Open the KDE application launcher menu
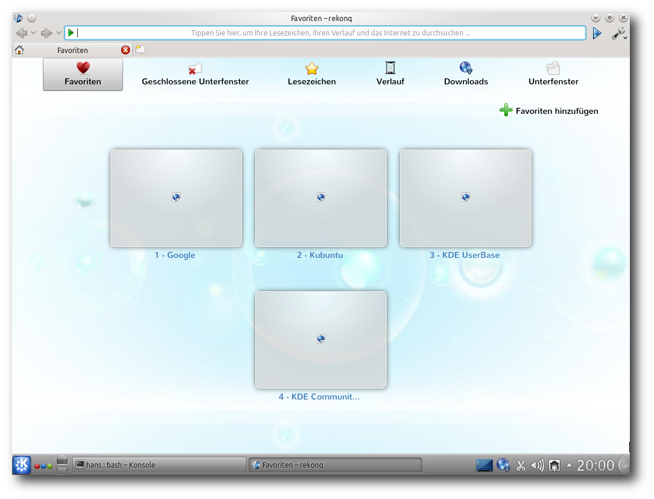The image size is (654, 499). click(22, 465)
